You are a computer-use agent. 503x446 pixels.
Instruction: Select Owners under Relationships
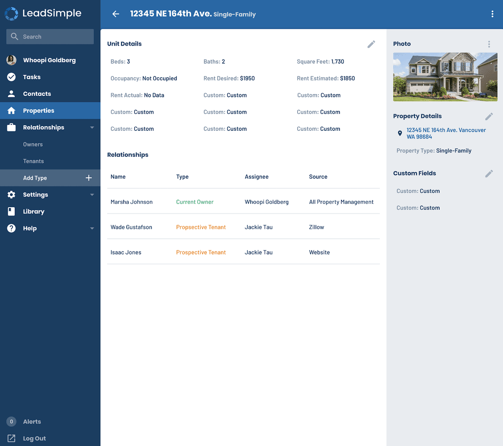tap(33, 144)
